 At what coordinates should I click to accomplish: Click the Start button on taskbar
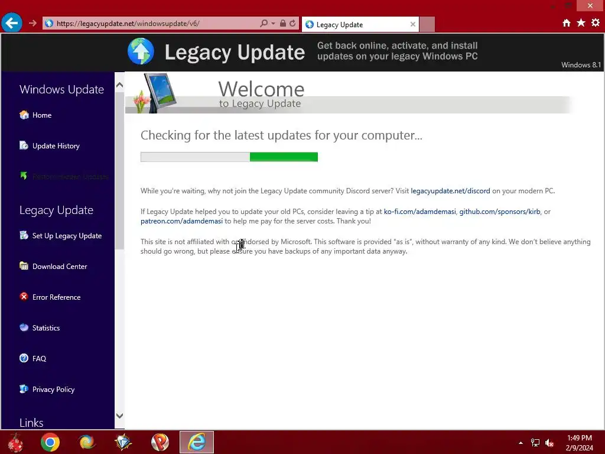(x=15, y=442)
